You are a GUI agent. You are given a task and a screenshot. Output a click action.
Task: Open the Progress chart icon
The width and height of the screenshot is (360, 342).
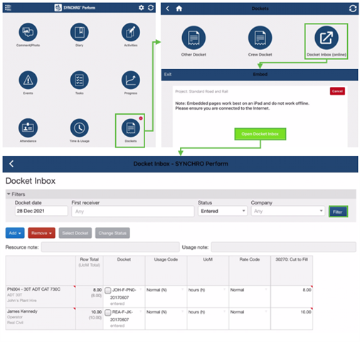(x=131, y=80)
